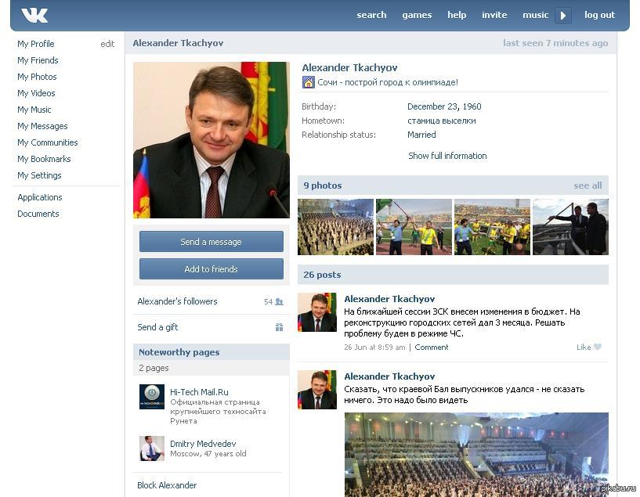640x497 pixels.
Task: Click Married relationship status
Action: (x=421, y=135)
